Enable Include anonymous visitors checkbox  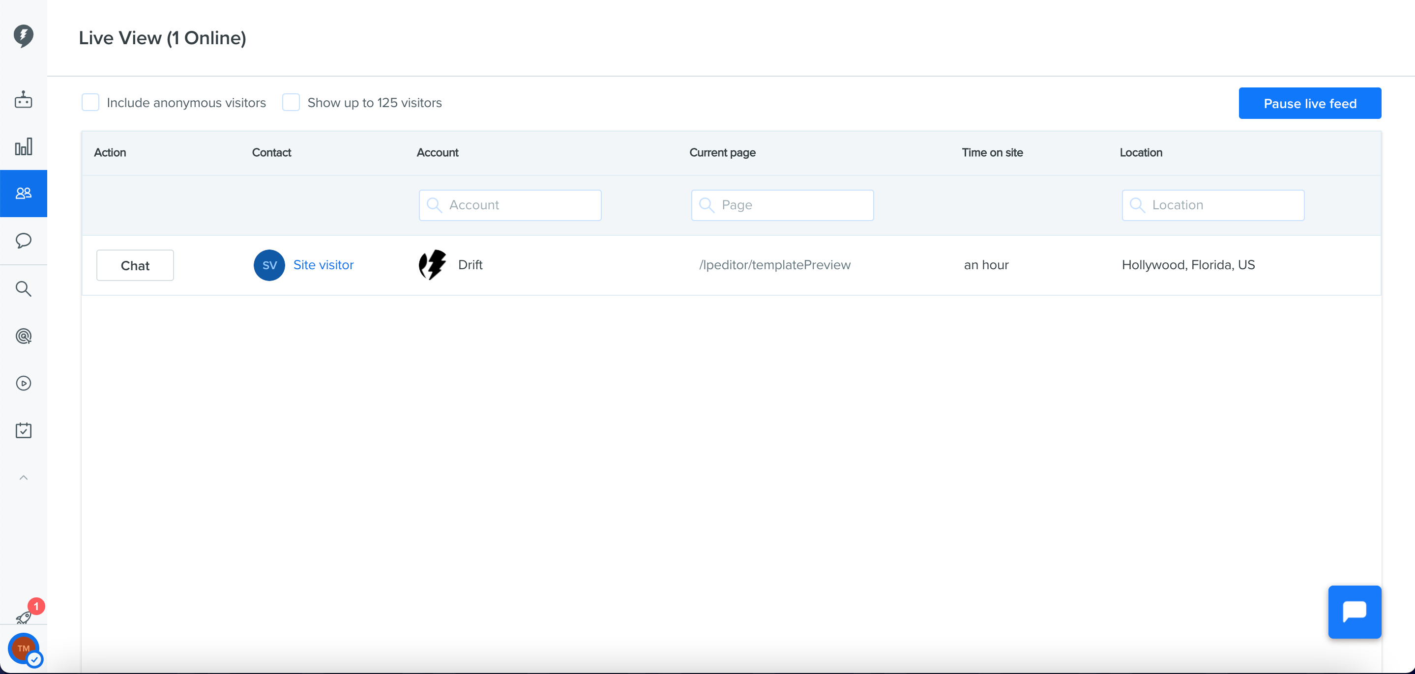pyautogui.click(x=90, y=103)
